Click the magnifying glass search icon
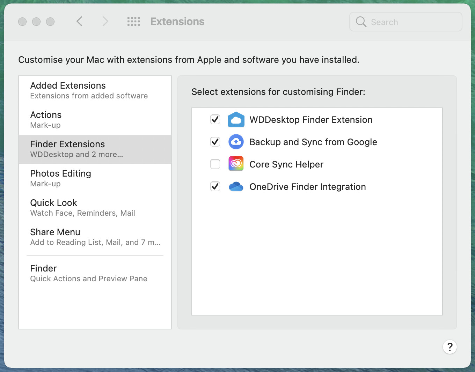 [361, 22]
